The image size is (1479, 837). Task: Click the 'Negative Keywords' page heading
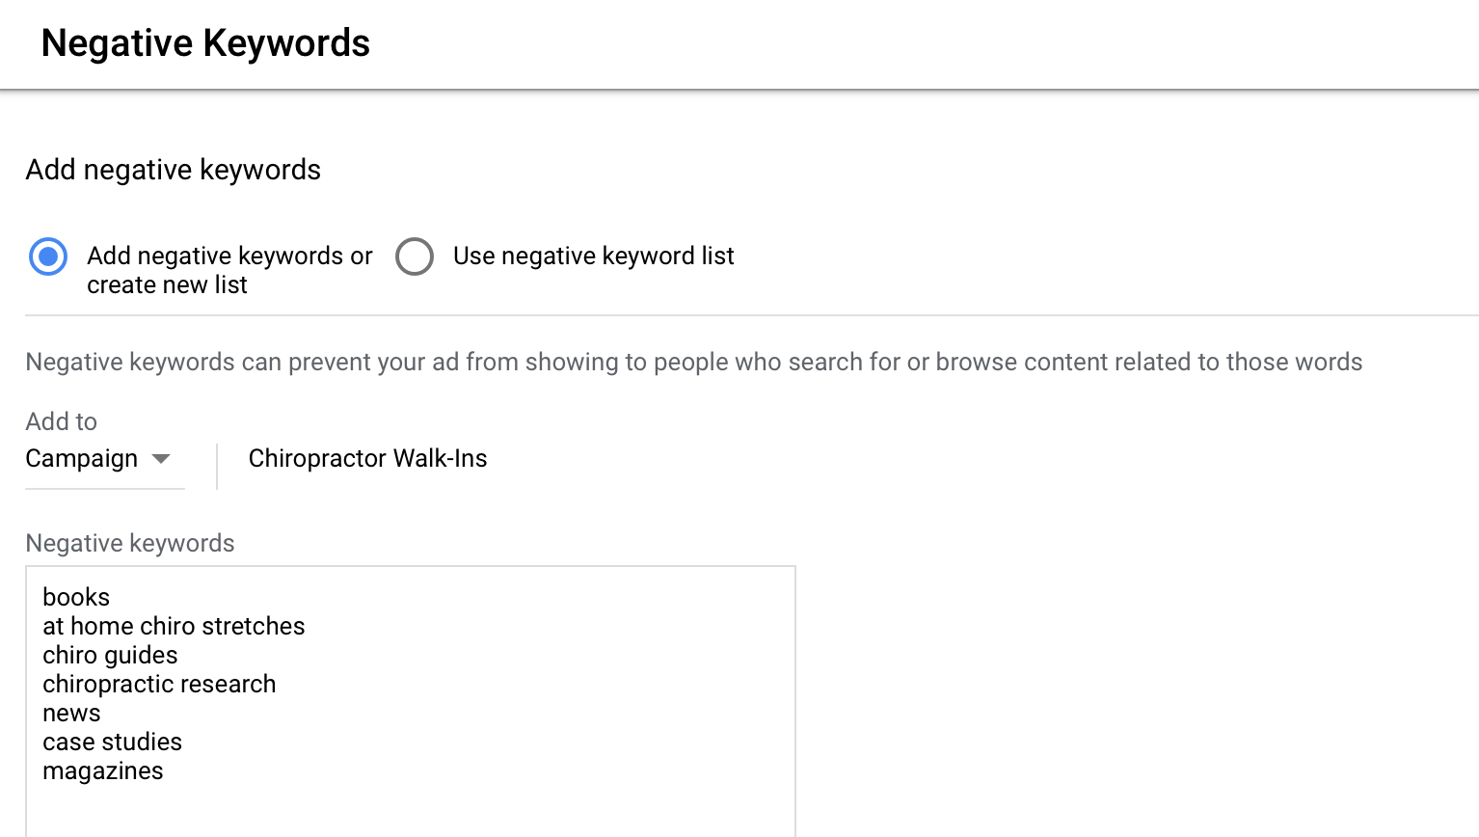point(204,42)
